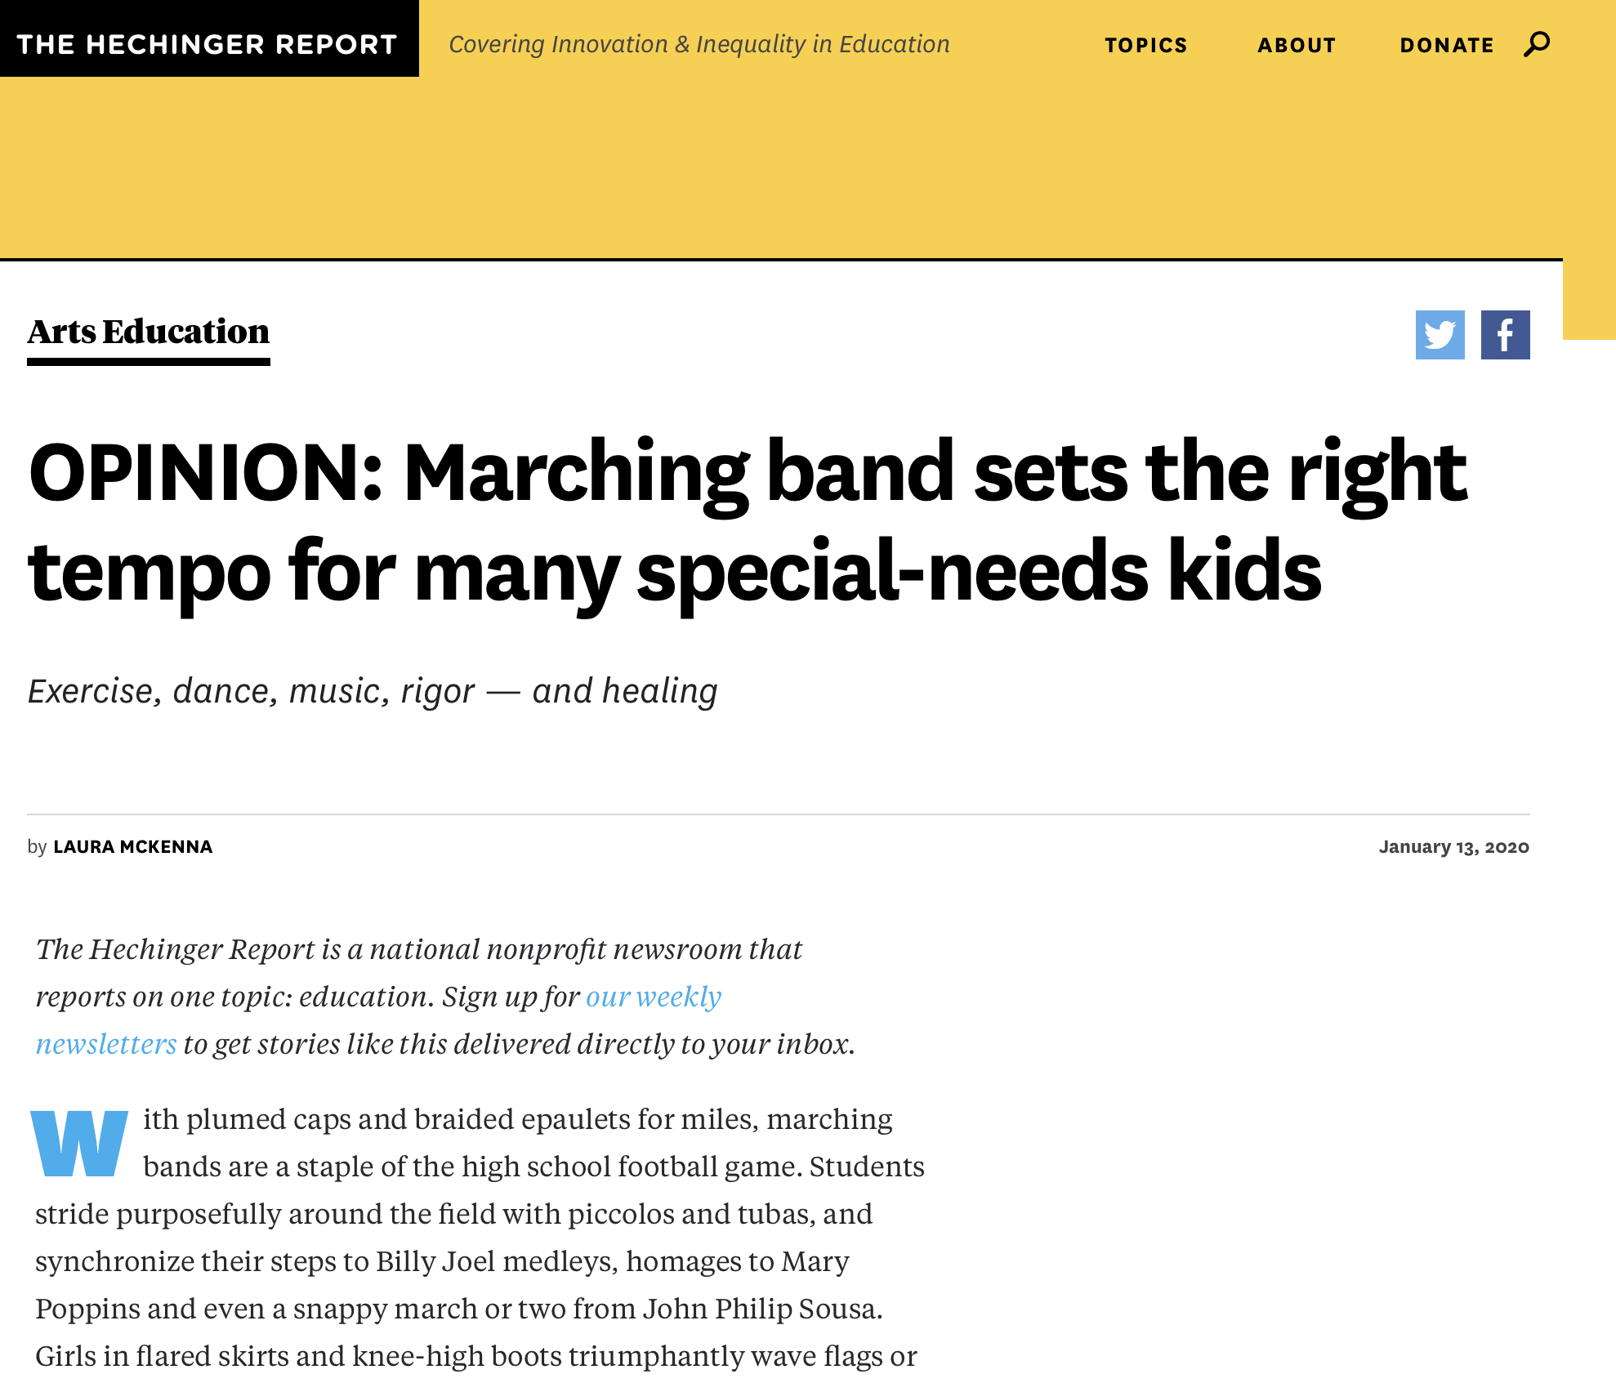Click the January 13, 2020 publish date
The width and height of the screenshot is (1616, 1392).
pos(1453,847)
